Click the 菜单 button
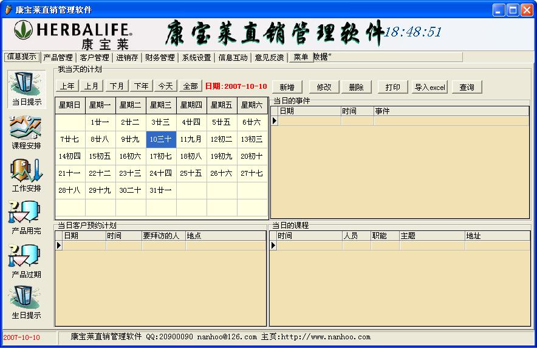Image resolution: width=537 pixels, height=349 pixels. [301, 57]
